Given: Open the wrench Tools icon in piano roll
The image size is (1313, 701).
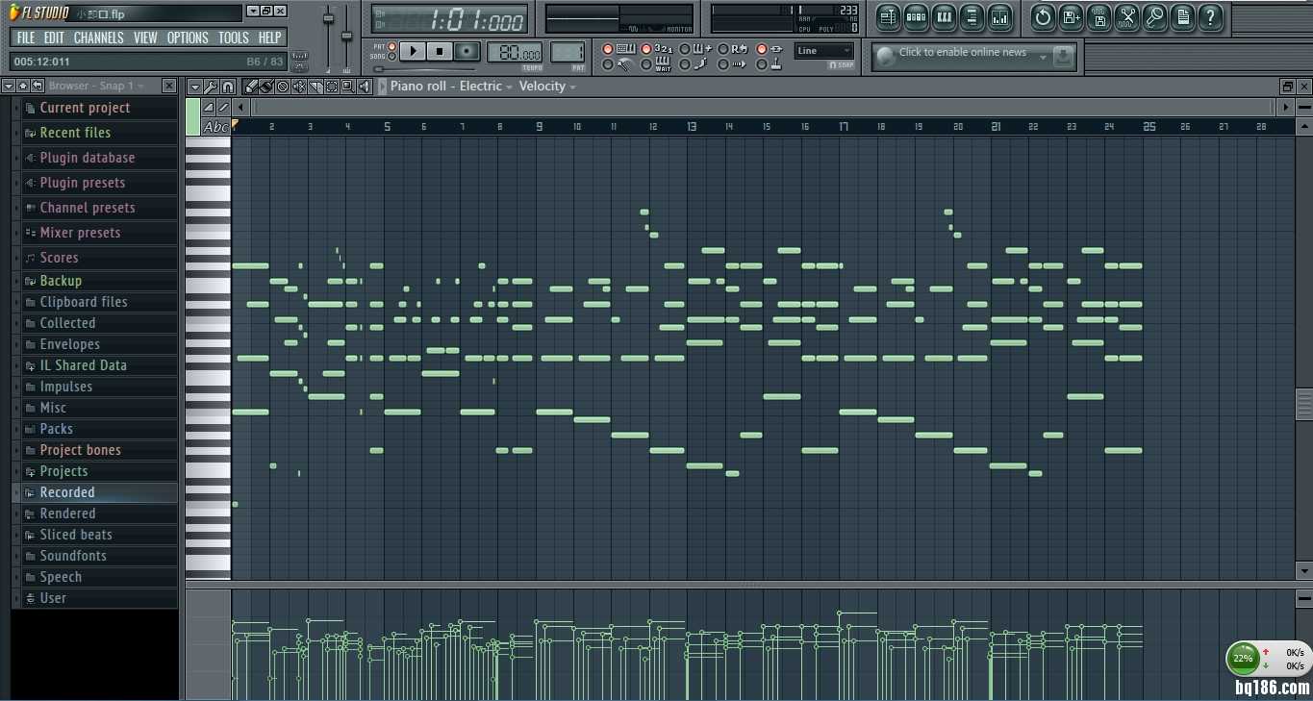Looking at the screenshot, I should 212,87.
